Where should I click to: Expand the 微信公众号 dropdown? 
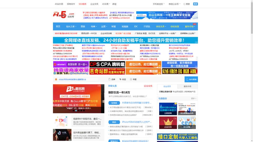click(x=174, y=4)
